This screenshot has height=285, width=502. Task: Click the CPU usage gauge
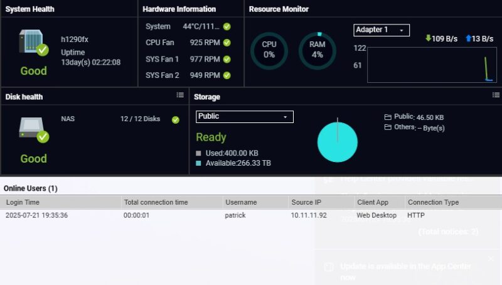coord(269,51)
